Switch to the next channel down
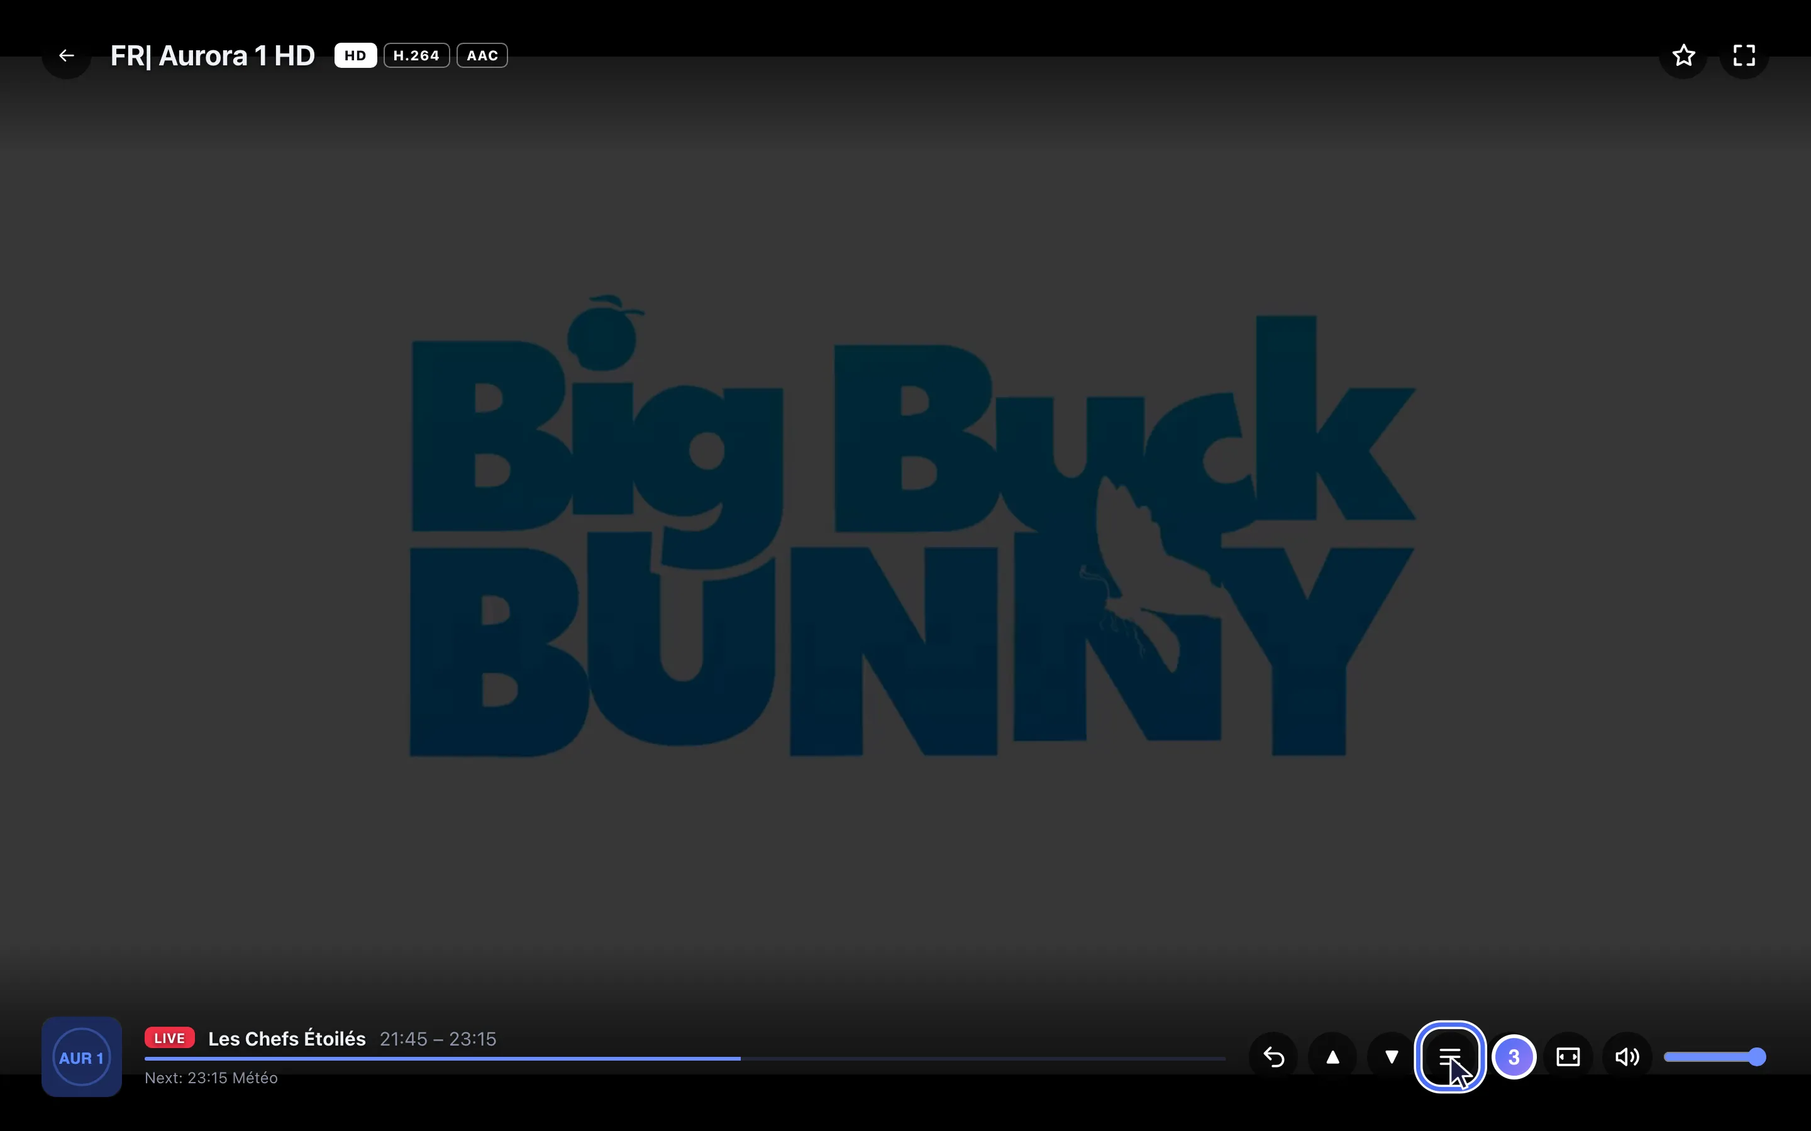The image size is (1811, 1131). point(1391,1057)
